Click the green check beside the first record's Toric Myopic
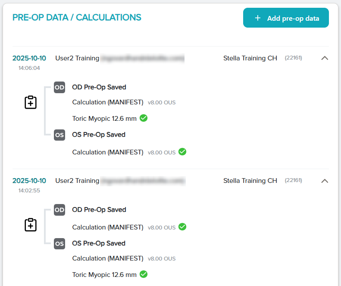The width and height of the screenshot is (341, 286). [144, 118]
